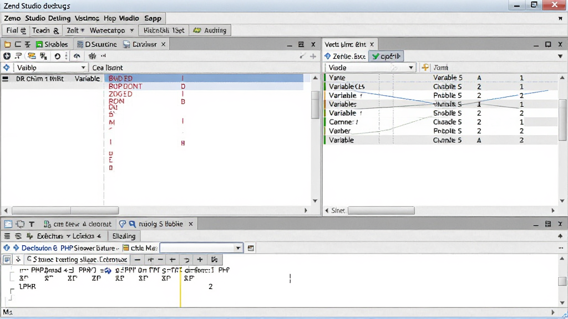Click the window layout icon in the bottom panel tab bar
The height and width of the screenshot is (319, 568).
click(8, 224)
